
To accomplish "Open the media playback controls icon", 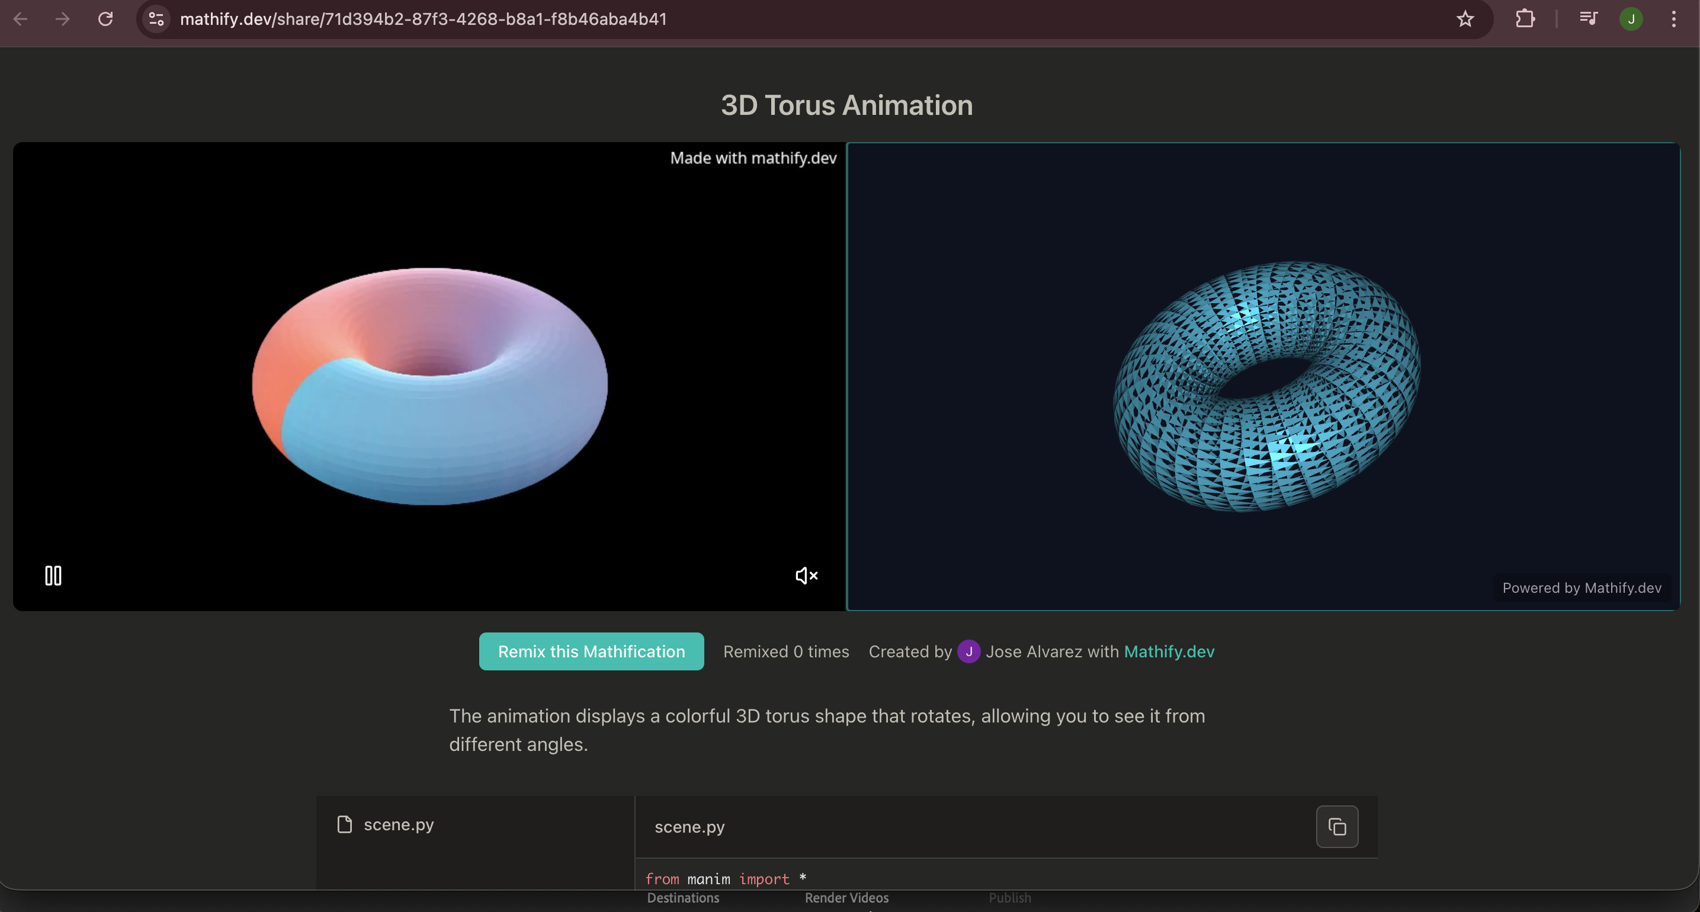I will [x=1588, y=18].
